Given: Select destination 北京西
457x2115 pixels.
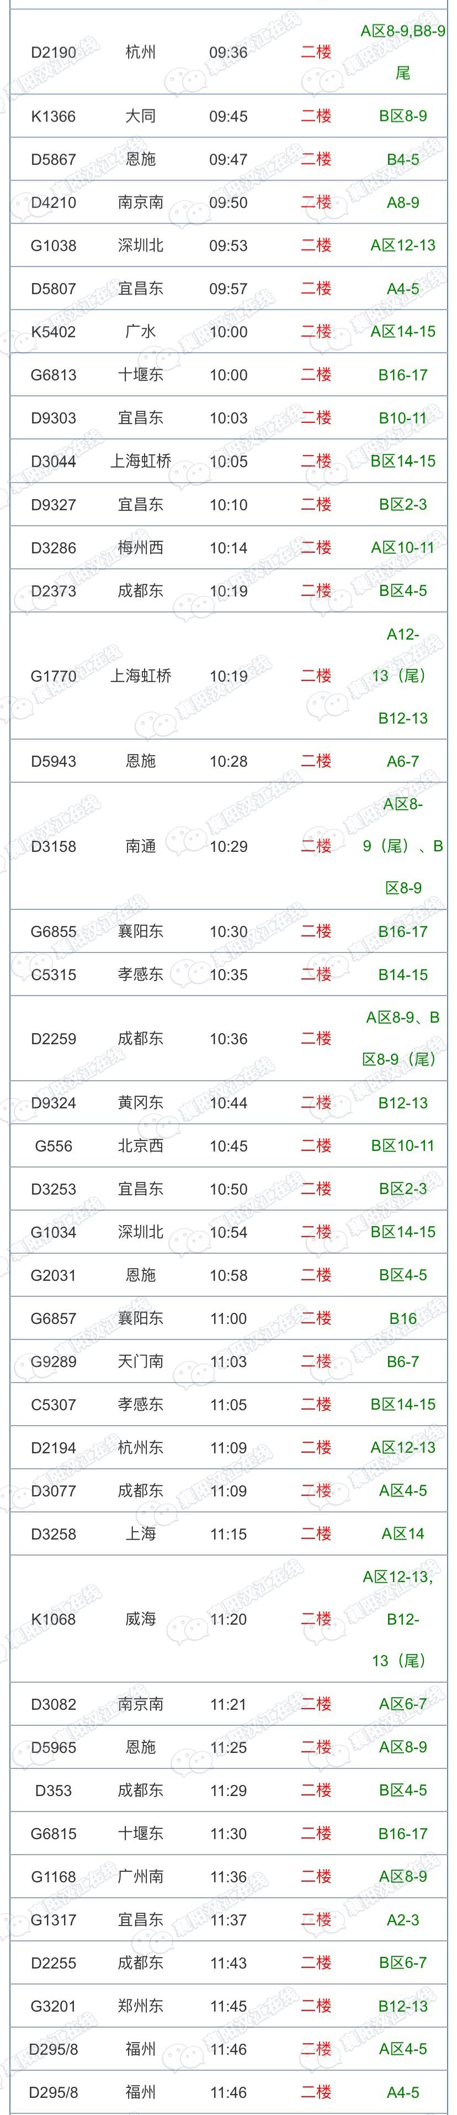Looking at the screenshot, I should 140,1145.
